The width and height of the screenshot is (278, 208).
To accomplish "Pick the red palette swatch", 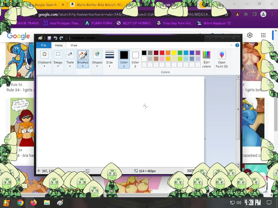I will pos(162,53).
